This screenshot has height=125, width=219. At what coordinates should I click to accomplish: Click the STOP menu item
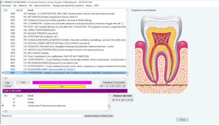96,6
